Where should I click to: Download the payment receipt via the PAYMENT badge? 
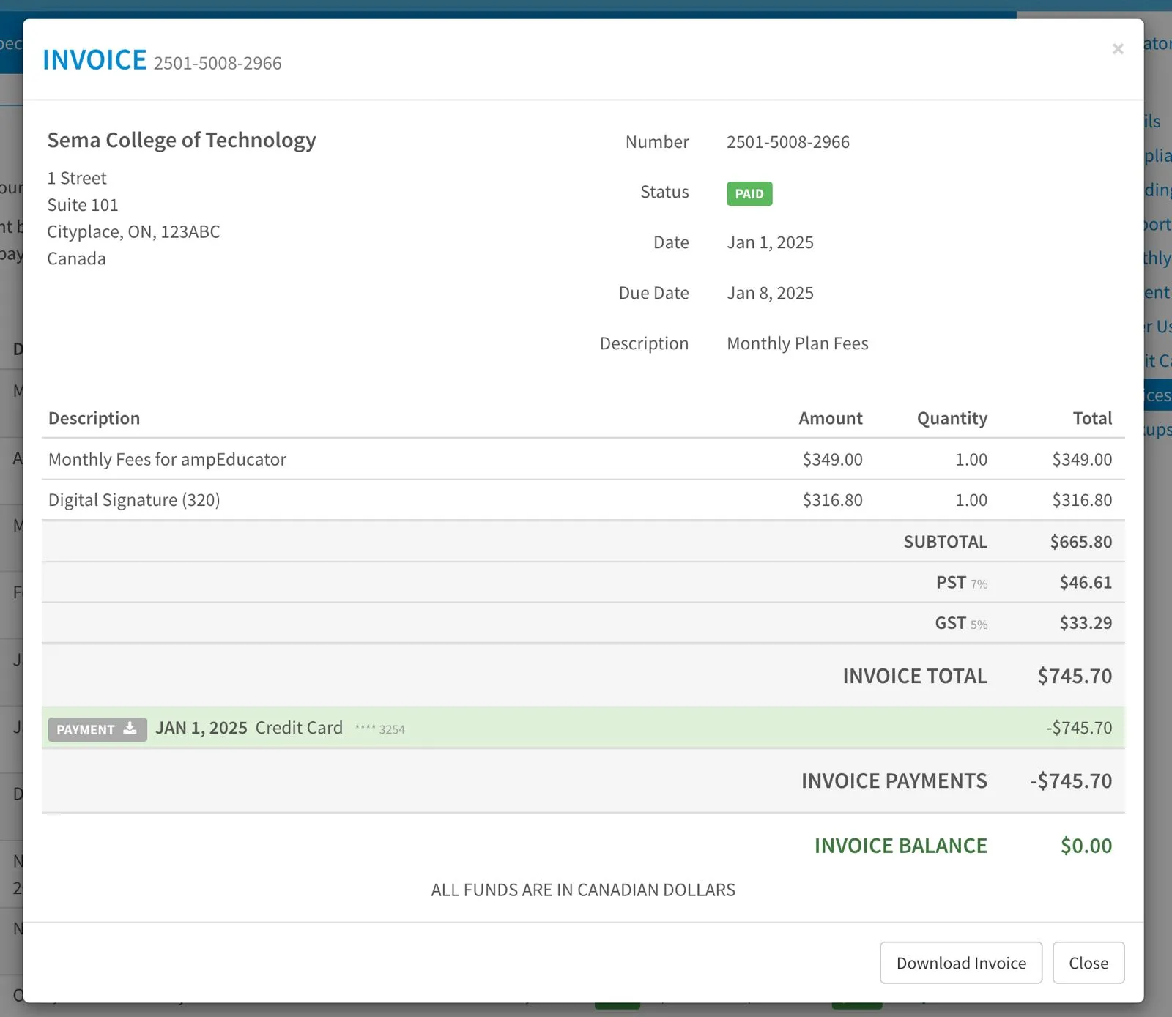coord(97,729)
